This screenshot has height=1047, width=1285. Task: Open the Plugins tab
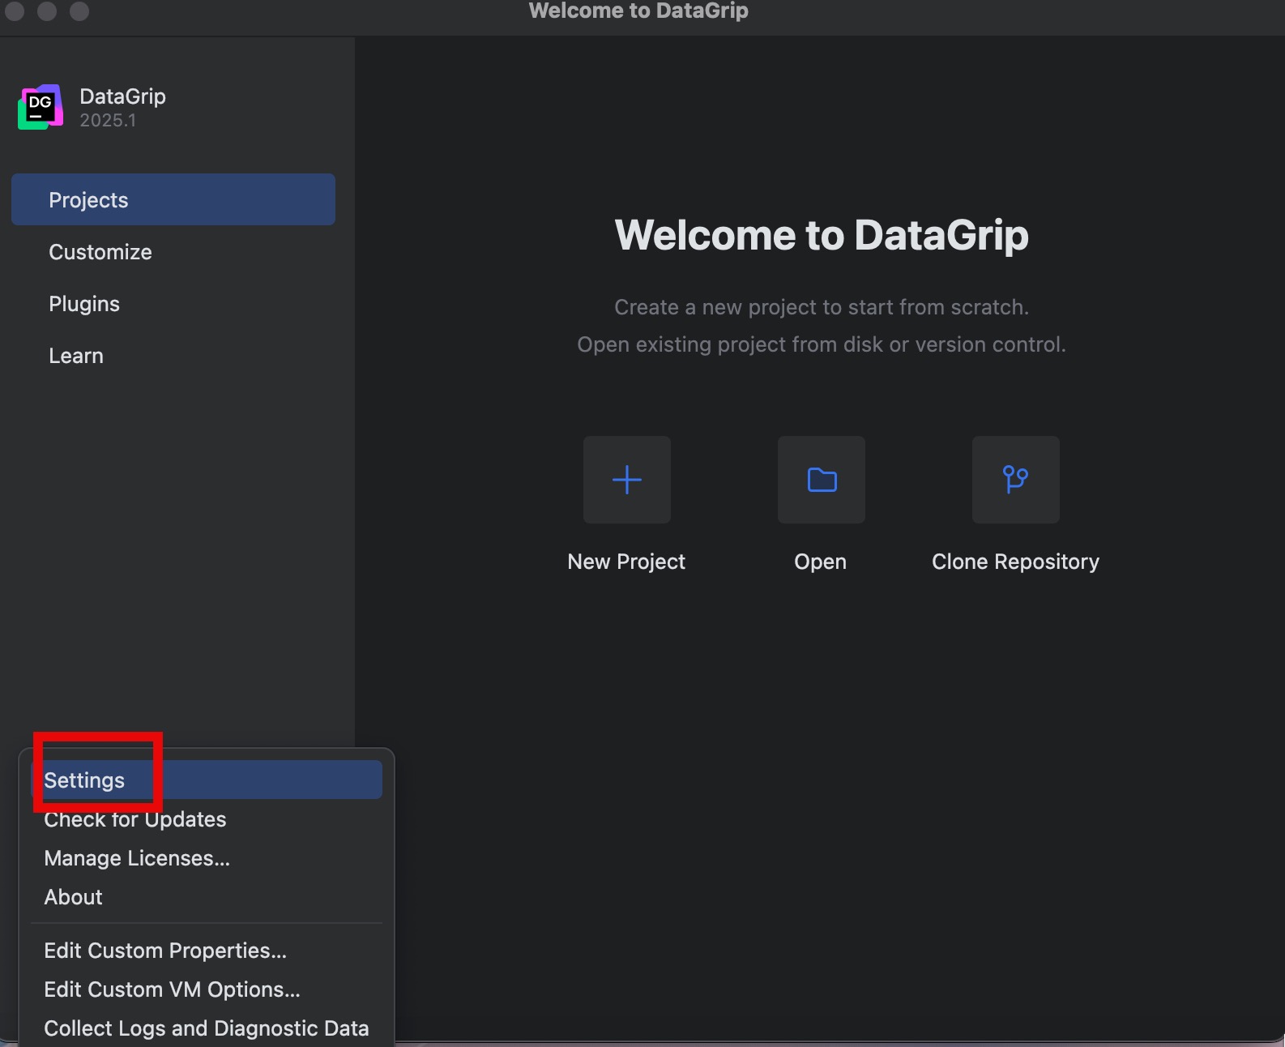tap(84, 304)
